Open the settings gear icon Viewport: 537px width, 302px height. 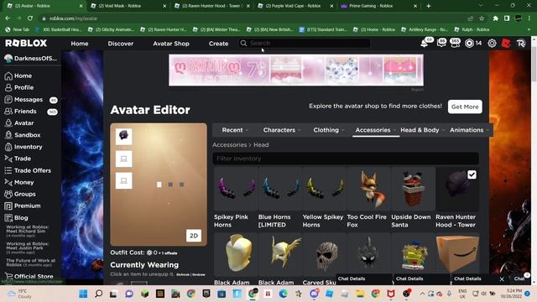(492, 43)
